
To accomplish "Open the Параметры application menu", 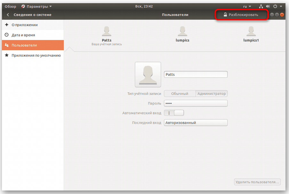I will pos(36,6).
